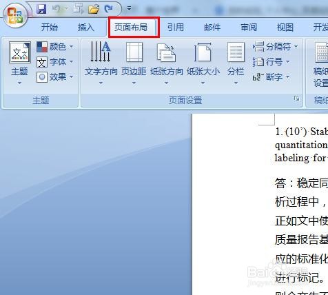328x295 pixels.
Task: Open theme 字体 font options
Action: pyautogui.click(x=54, y=62)
